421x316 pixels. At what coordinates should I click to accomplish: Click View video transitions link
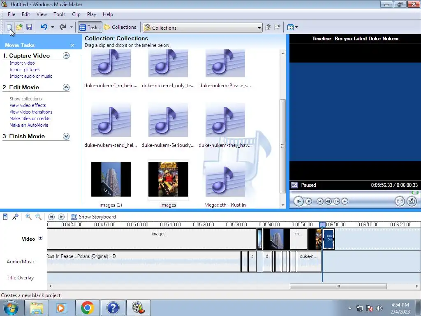pyautogui.click(x=31, y=112)
